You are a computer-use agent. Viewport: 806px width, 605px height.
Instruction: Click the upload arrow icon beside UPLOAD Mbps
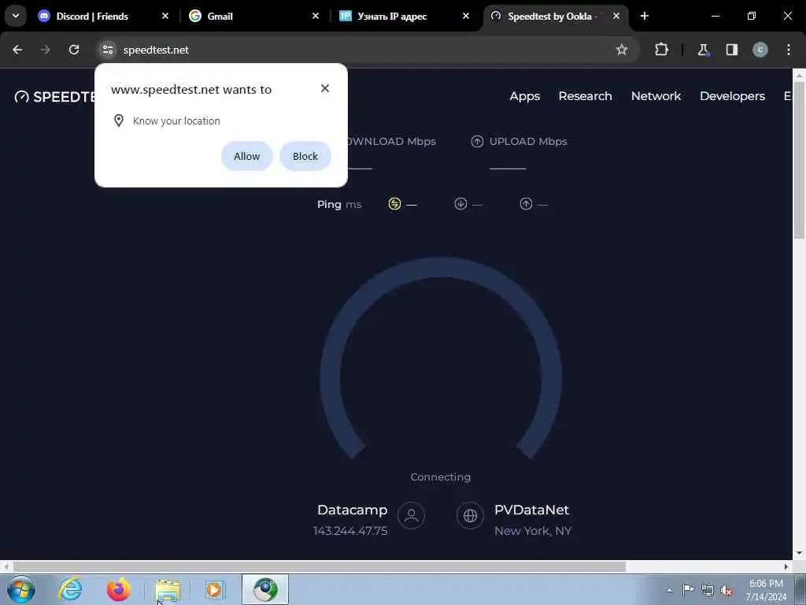click(477, 142)
